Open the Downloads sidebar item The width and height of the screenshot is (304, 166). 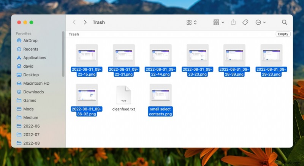pyautogui.click(x=30, y=92)
